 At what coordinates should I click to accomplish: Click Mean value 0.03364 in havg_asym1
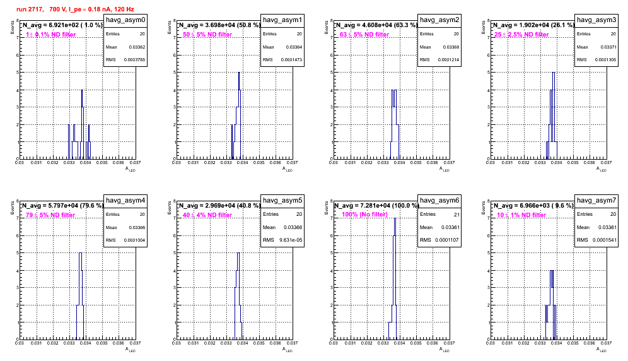294,47
